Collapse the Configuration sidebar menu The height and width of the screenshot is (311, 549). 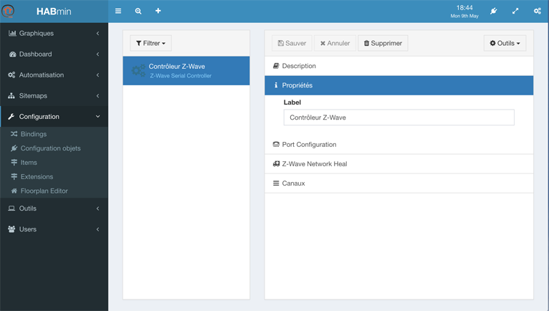tap(54, 117)
